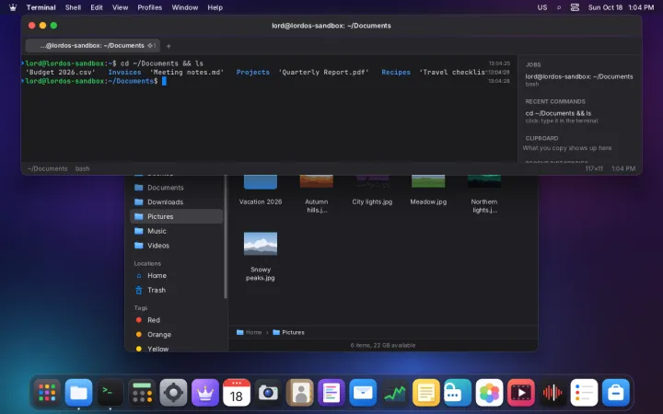This screenshot has width=663, height=414.
Task: Open yellow Notes app in dock
Action: click(x=425, y=393)
